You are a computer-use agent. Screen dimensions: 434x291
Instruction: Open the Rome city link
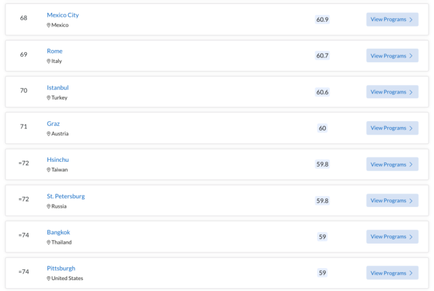(x=55, y=51)
